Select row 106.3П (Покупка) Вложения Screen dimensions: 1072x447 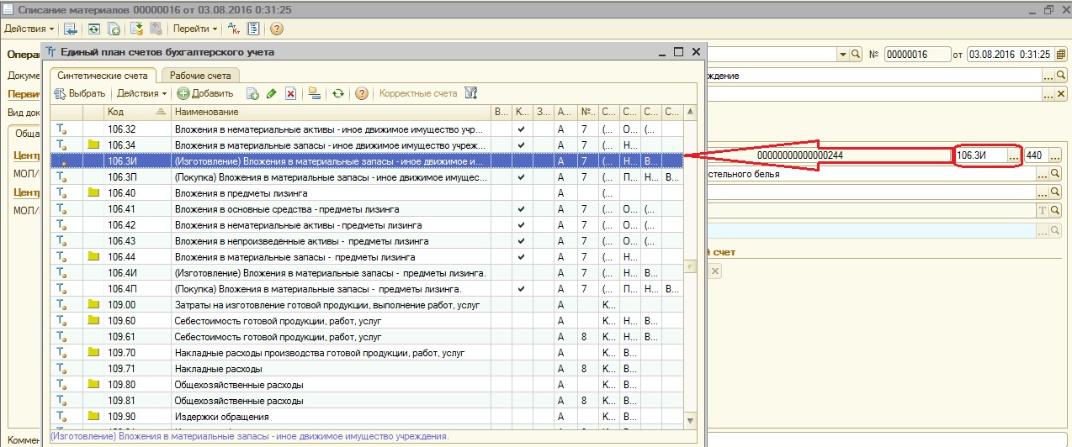tap(366, 177)
